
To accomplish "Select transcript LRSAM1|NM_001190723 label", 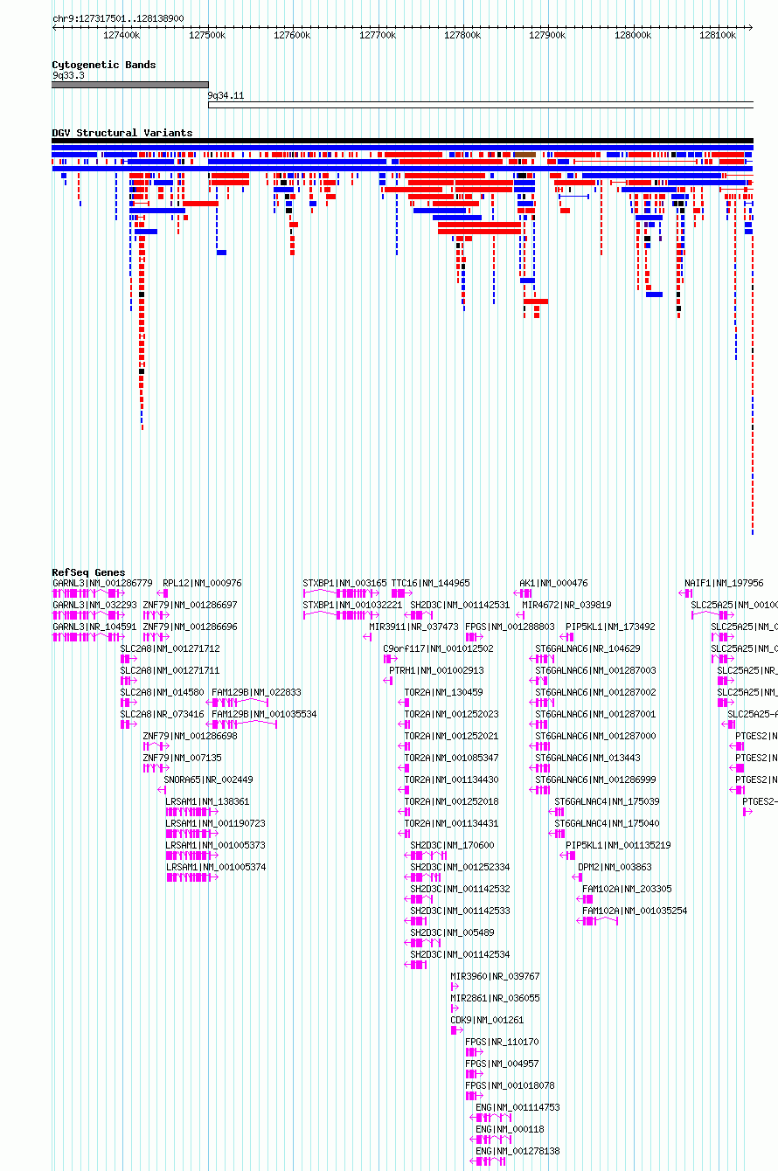I will coord(216,823).
